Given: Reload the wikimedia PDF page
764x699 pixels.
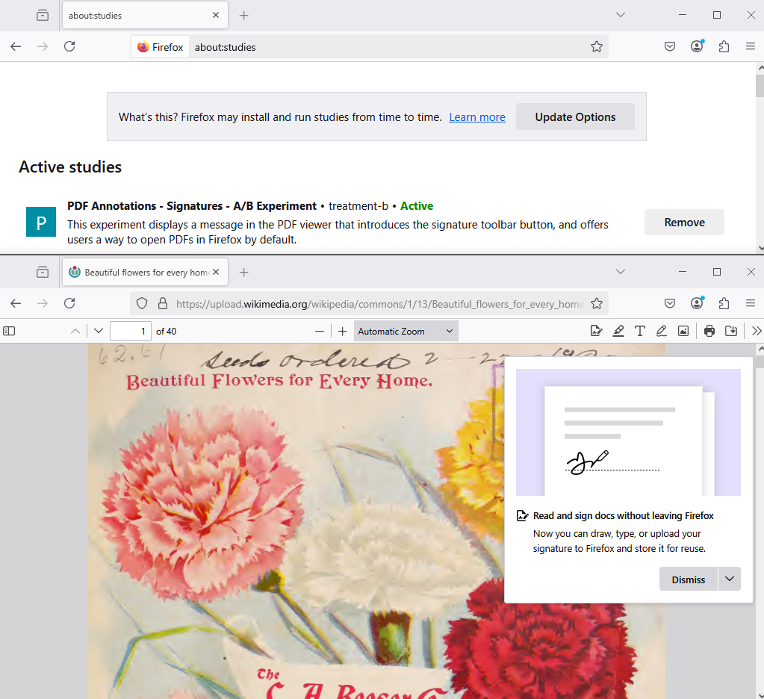Looking at the screenshot, I should 69,303.
